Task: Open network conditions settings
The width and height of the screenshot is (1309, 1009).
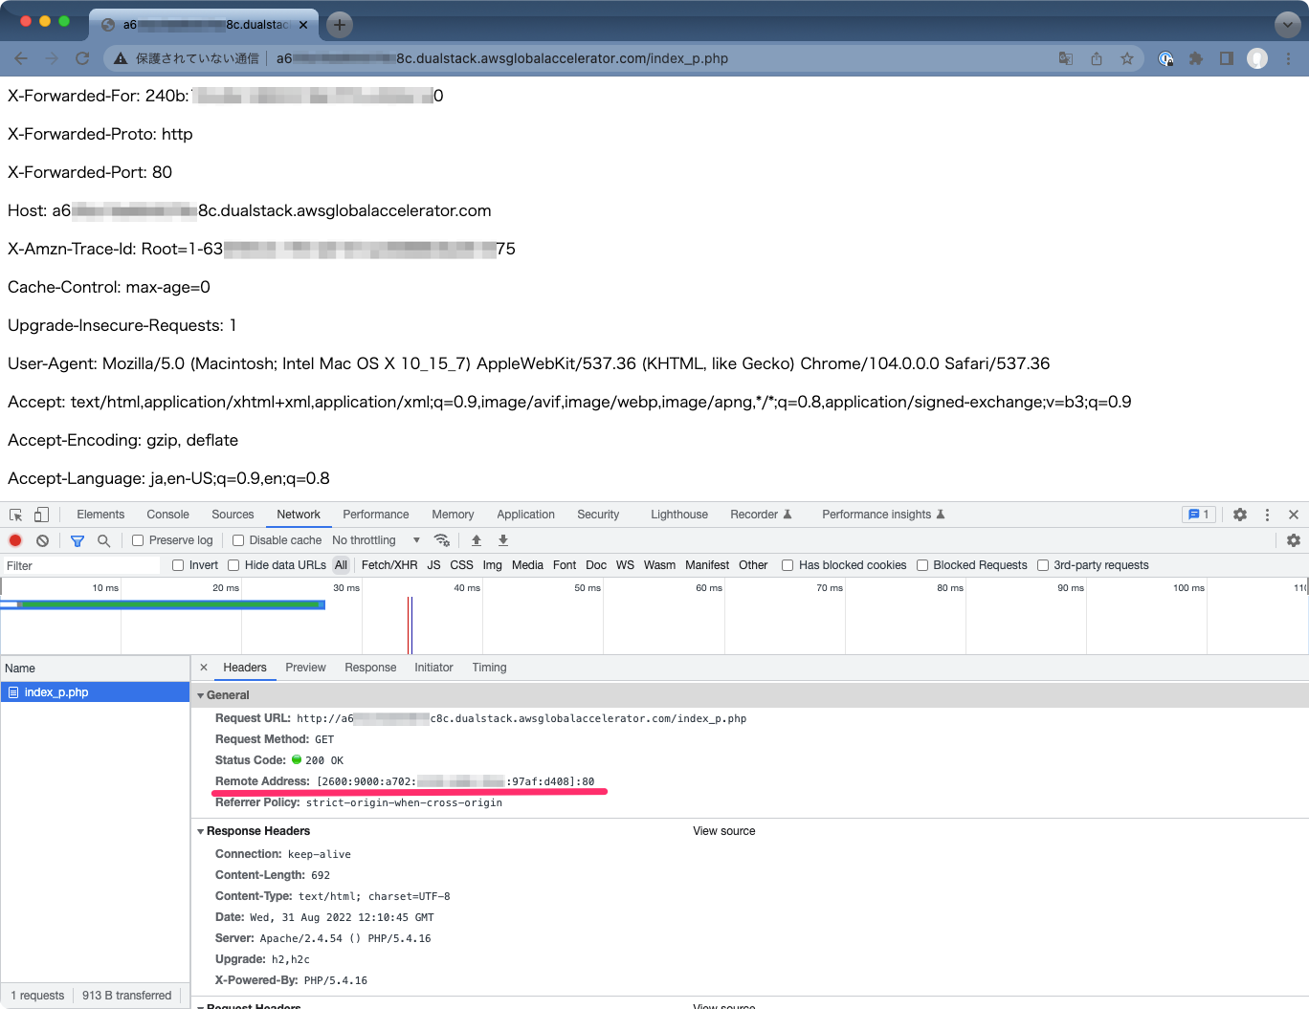Action: (441, 539)
